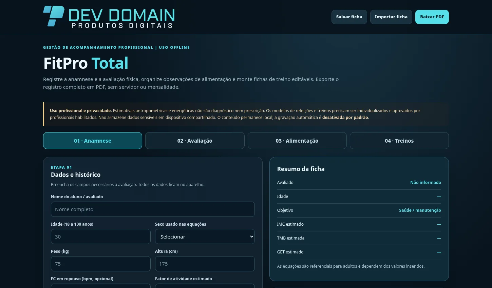This screenshot has width=492, height=288.
Task: Click the FitPro Total heading
Action: tap(86, 63)
